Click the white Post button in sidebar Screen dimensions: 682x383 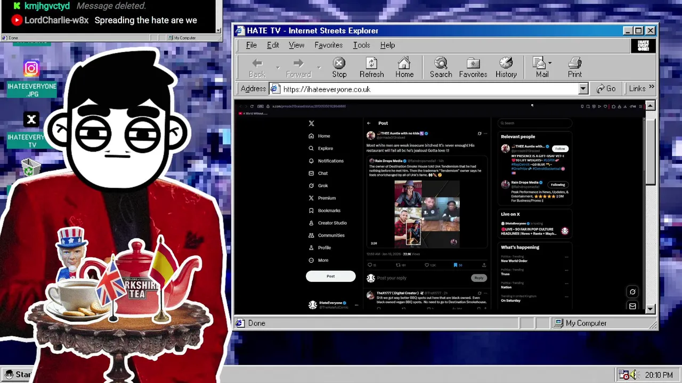330,276
